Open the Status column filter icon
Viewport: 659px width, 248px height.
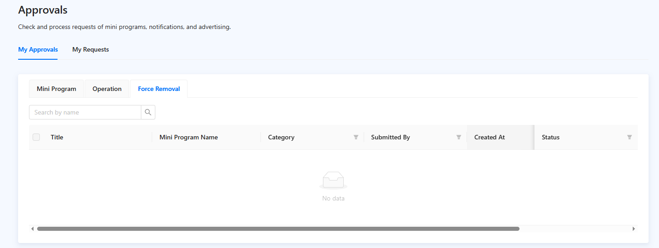click(630, 137)
